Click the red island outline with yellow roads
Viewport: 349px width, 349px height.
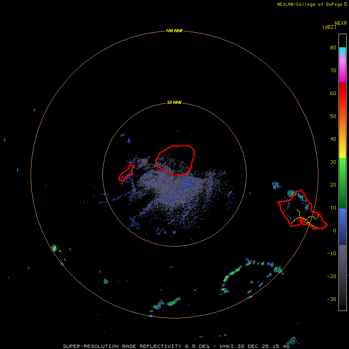click(x=302, y=210)
